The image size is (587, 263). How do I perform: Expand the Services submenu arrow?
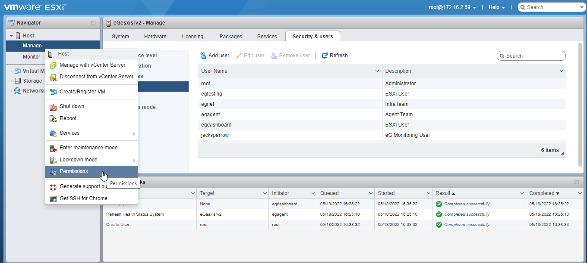point(134,133)
